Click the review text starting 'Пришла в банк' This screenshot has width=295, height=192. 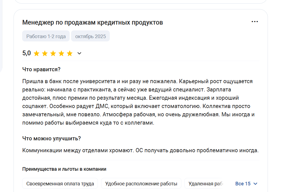pos(138,102)
